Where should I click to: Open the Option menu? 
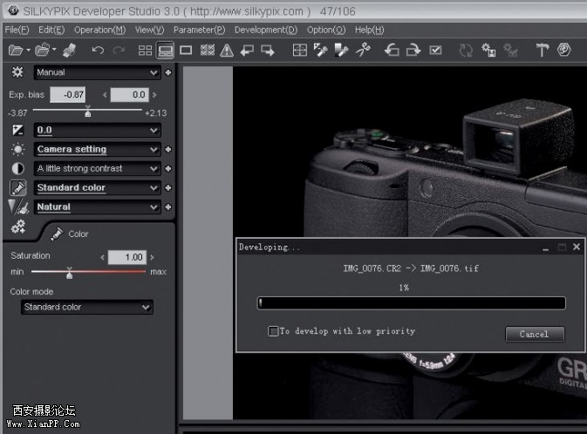326,30
